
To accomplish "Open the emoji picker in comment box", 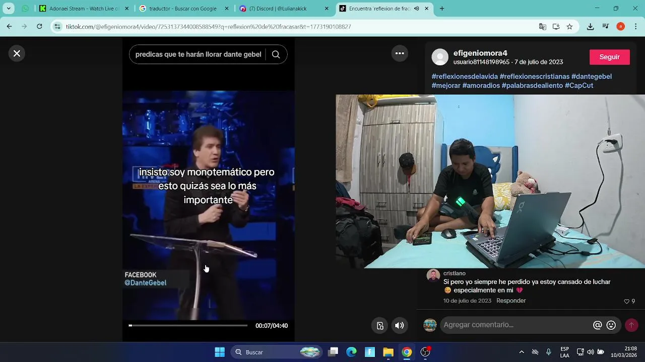I will point(611,325).
